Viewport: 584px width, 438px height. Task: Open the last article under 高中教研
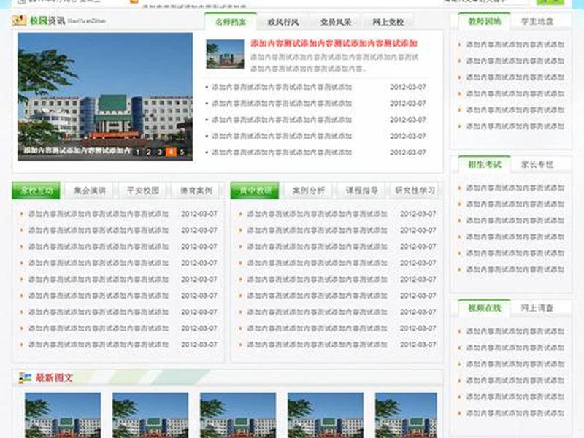(318, 345)
